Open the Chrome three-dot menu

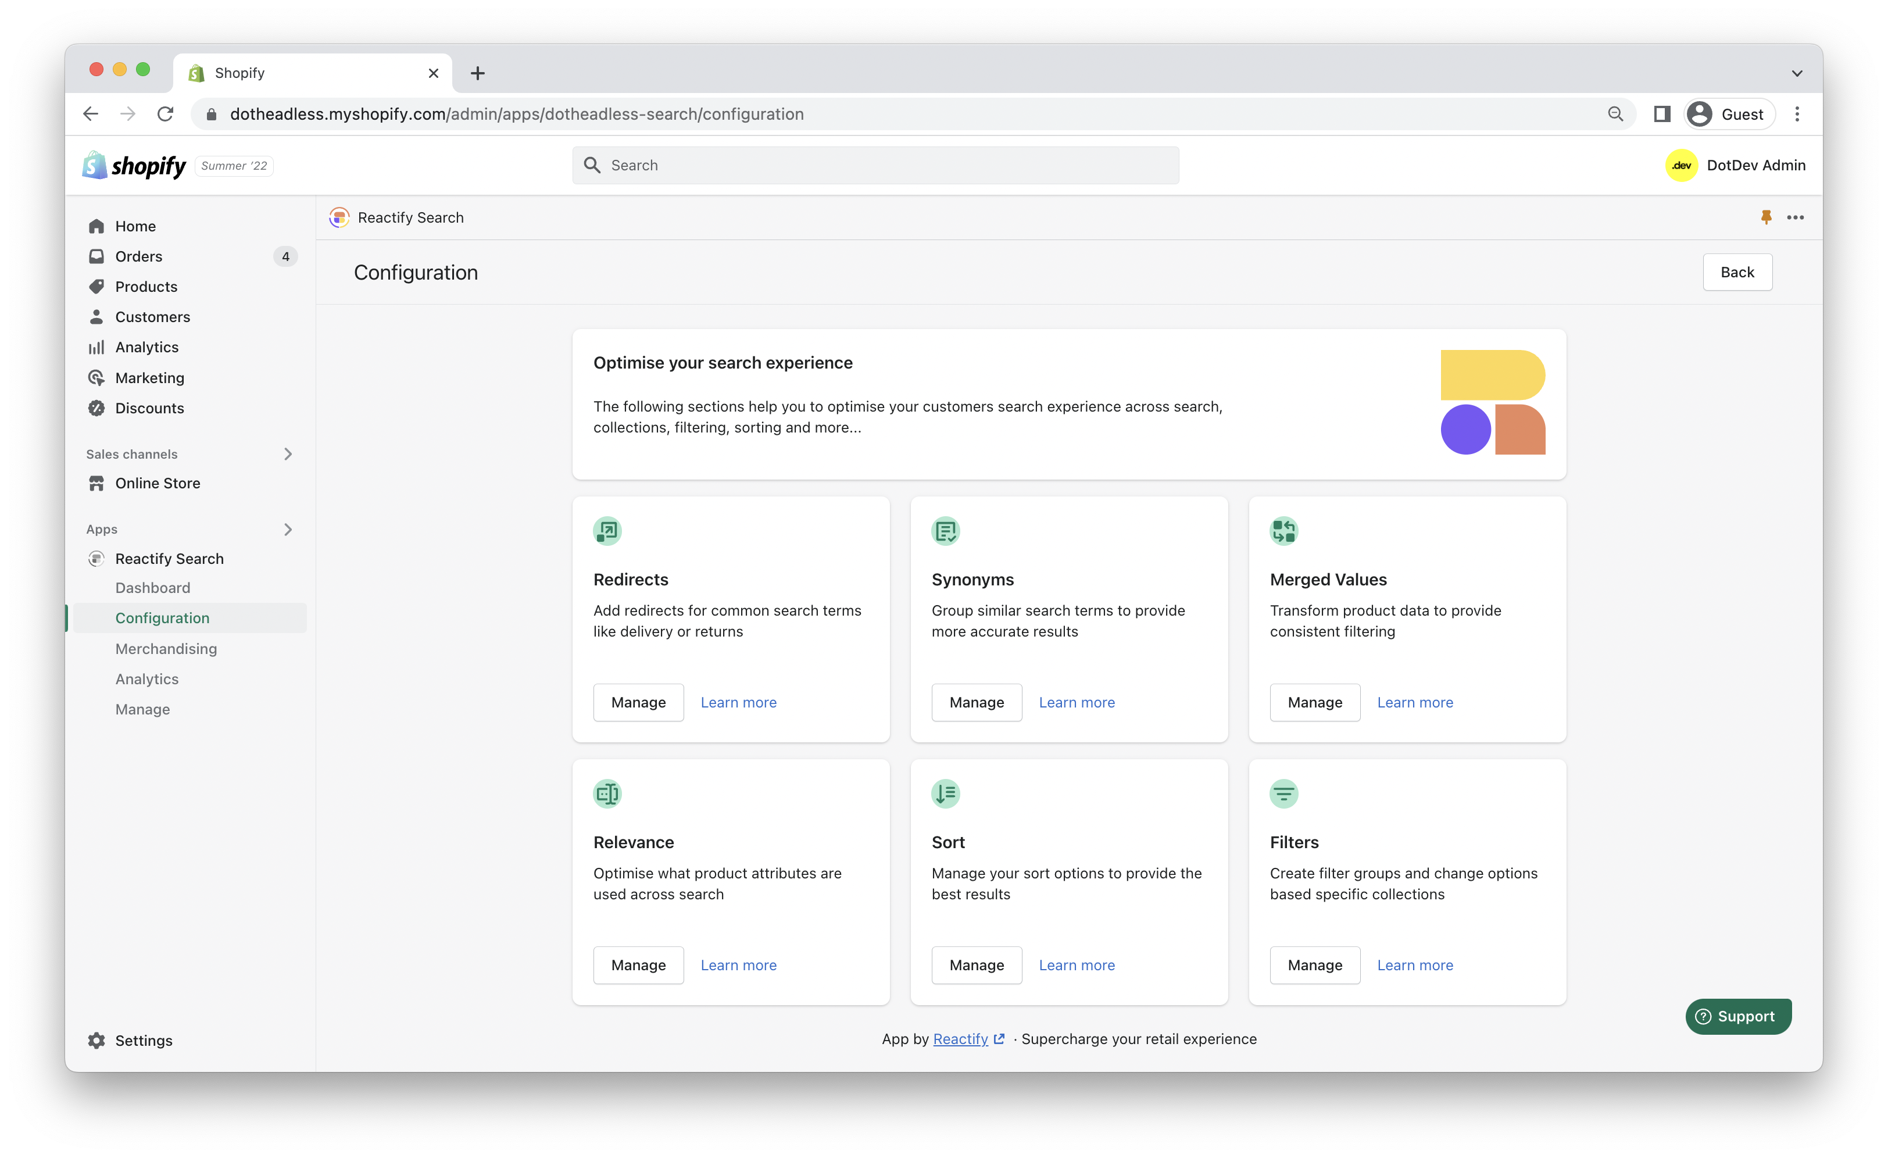tap(1797, 114)
